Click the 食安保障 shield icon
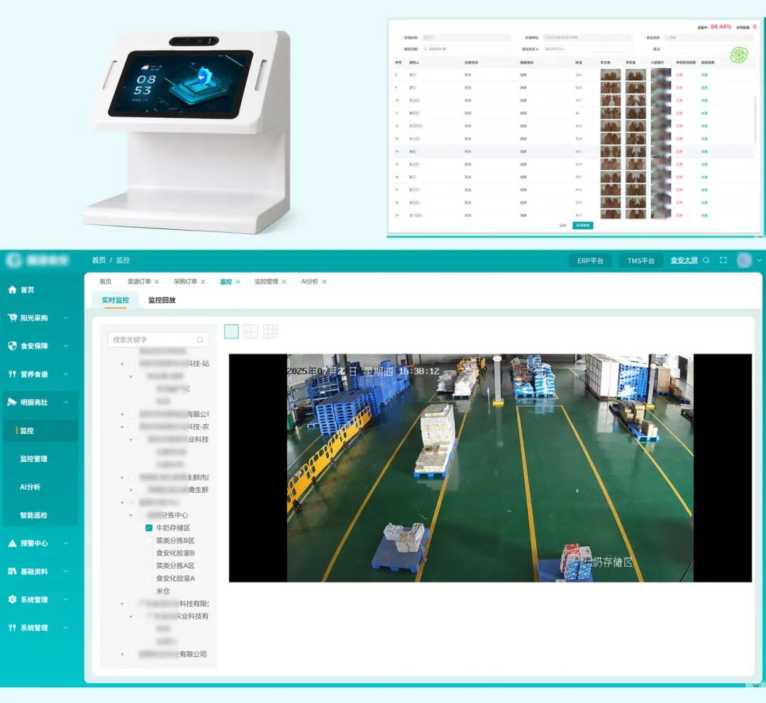The height and width of the screenshot is (703, 766). click(x=13, y=346)
